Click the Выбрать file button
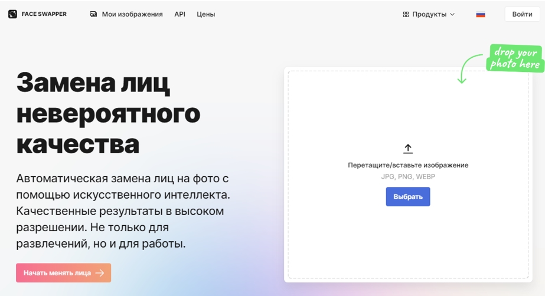Viewport: 545px width, 296px height. click(408, 197)
